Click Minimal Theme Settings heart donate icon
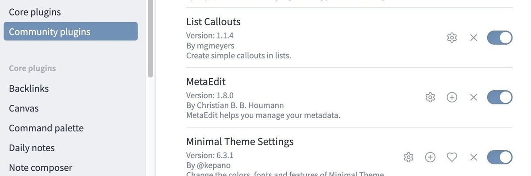 tap(452, 157)
